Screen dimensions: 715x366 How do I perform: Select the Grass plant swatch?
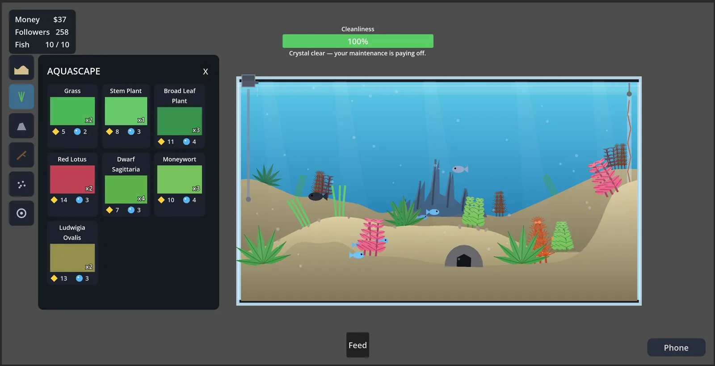(72, 111)
